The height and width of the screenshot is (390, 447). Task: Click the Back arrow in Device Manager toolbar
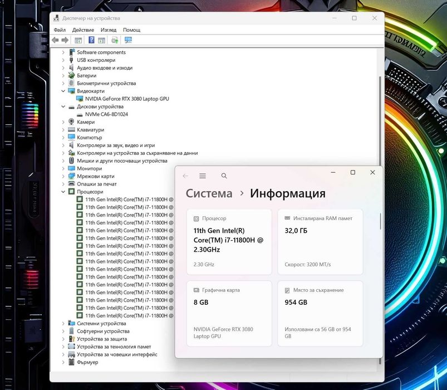[x=55, y=40]
